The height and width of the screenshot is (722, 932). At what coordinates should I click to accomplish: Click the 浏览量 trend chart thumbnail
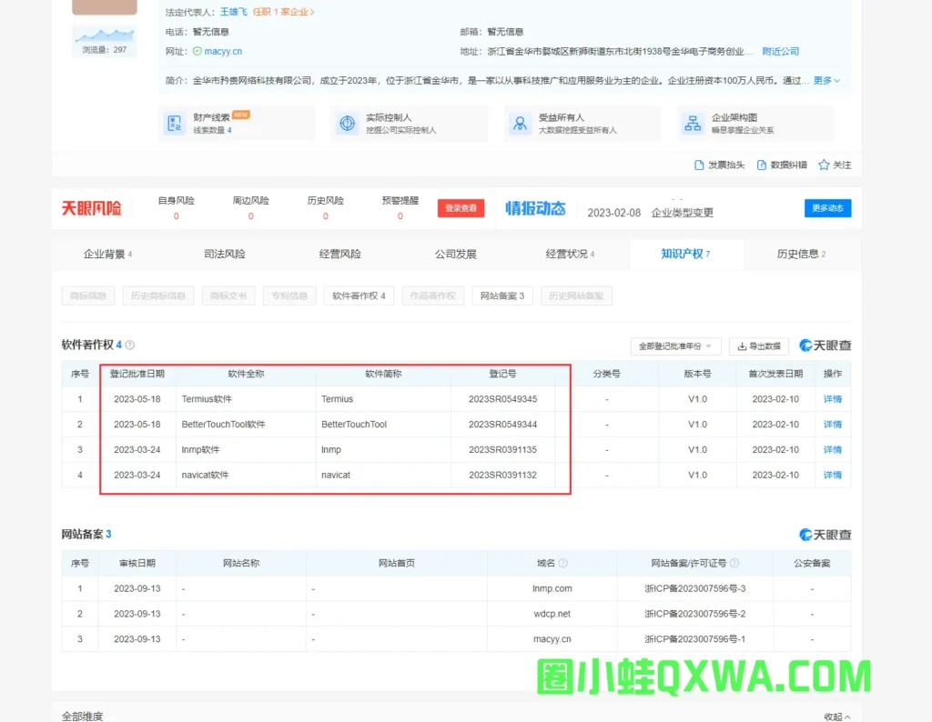(x=105, y=42)
